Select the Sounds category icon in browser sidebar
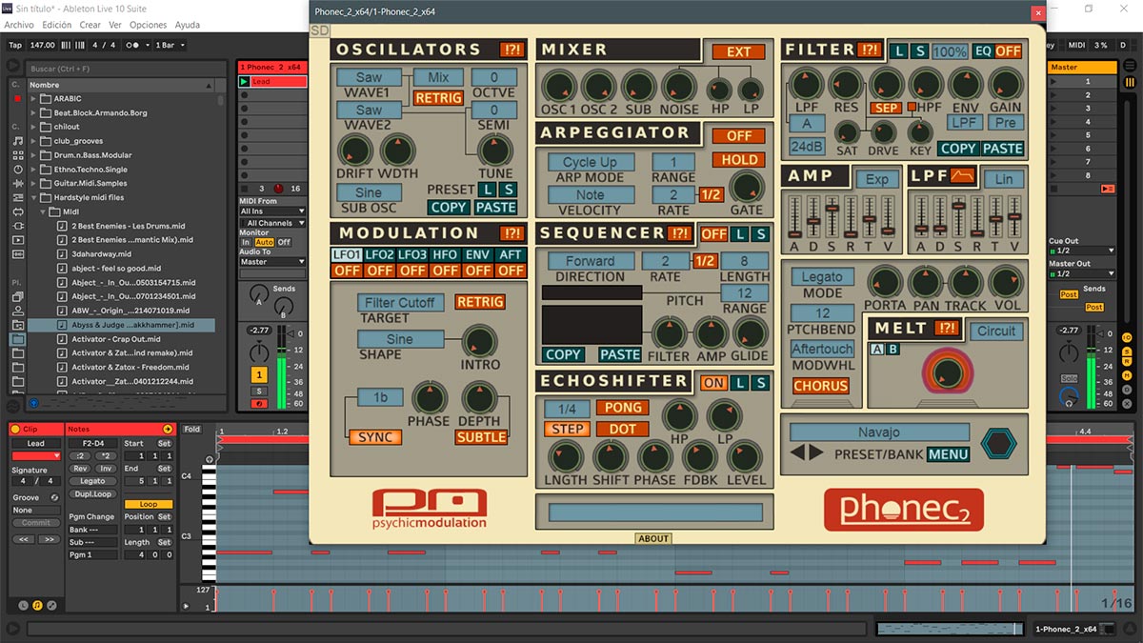This screenshot has height=643, width=1143. tap(18, 140)
